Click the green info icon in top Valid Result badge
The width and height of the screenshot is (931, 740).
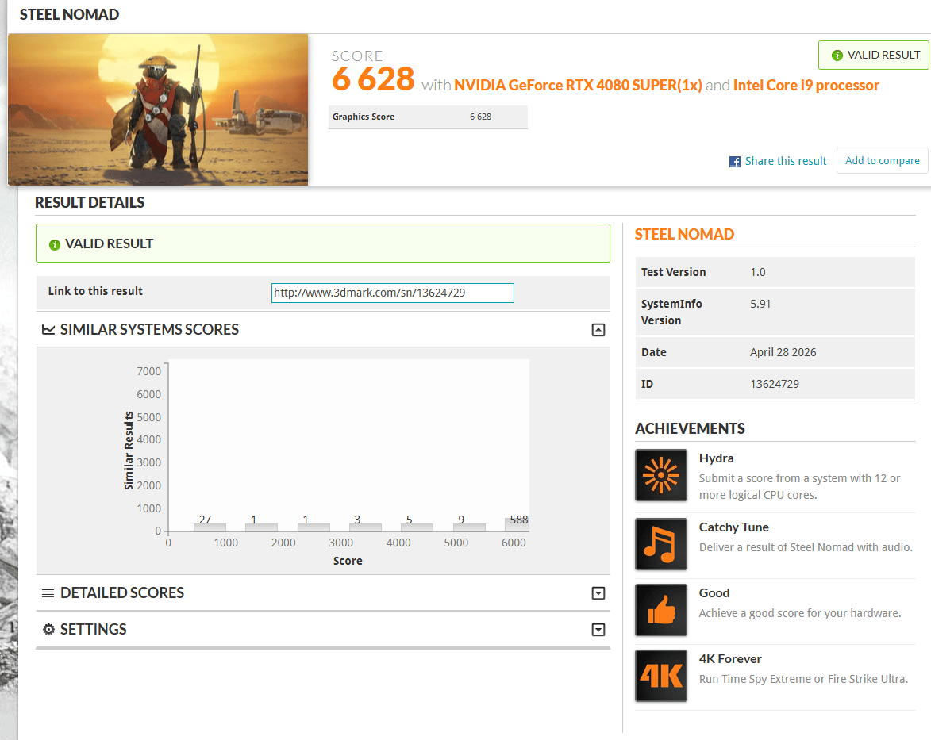[x=837, y=56]
